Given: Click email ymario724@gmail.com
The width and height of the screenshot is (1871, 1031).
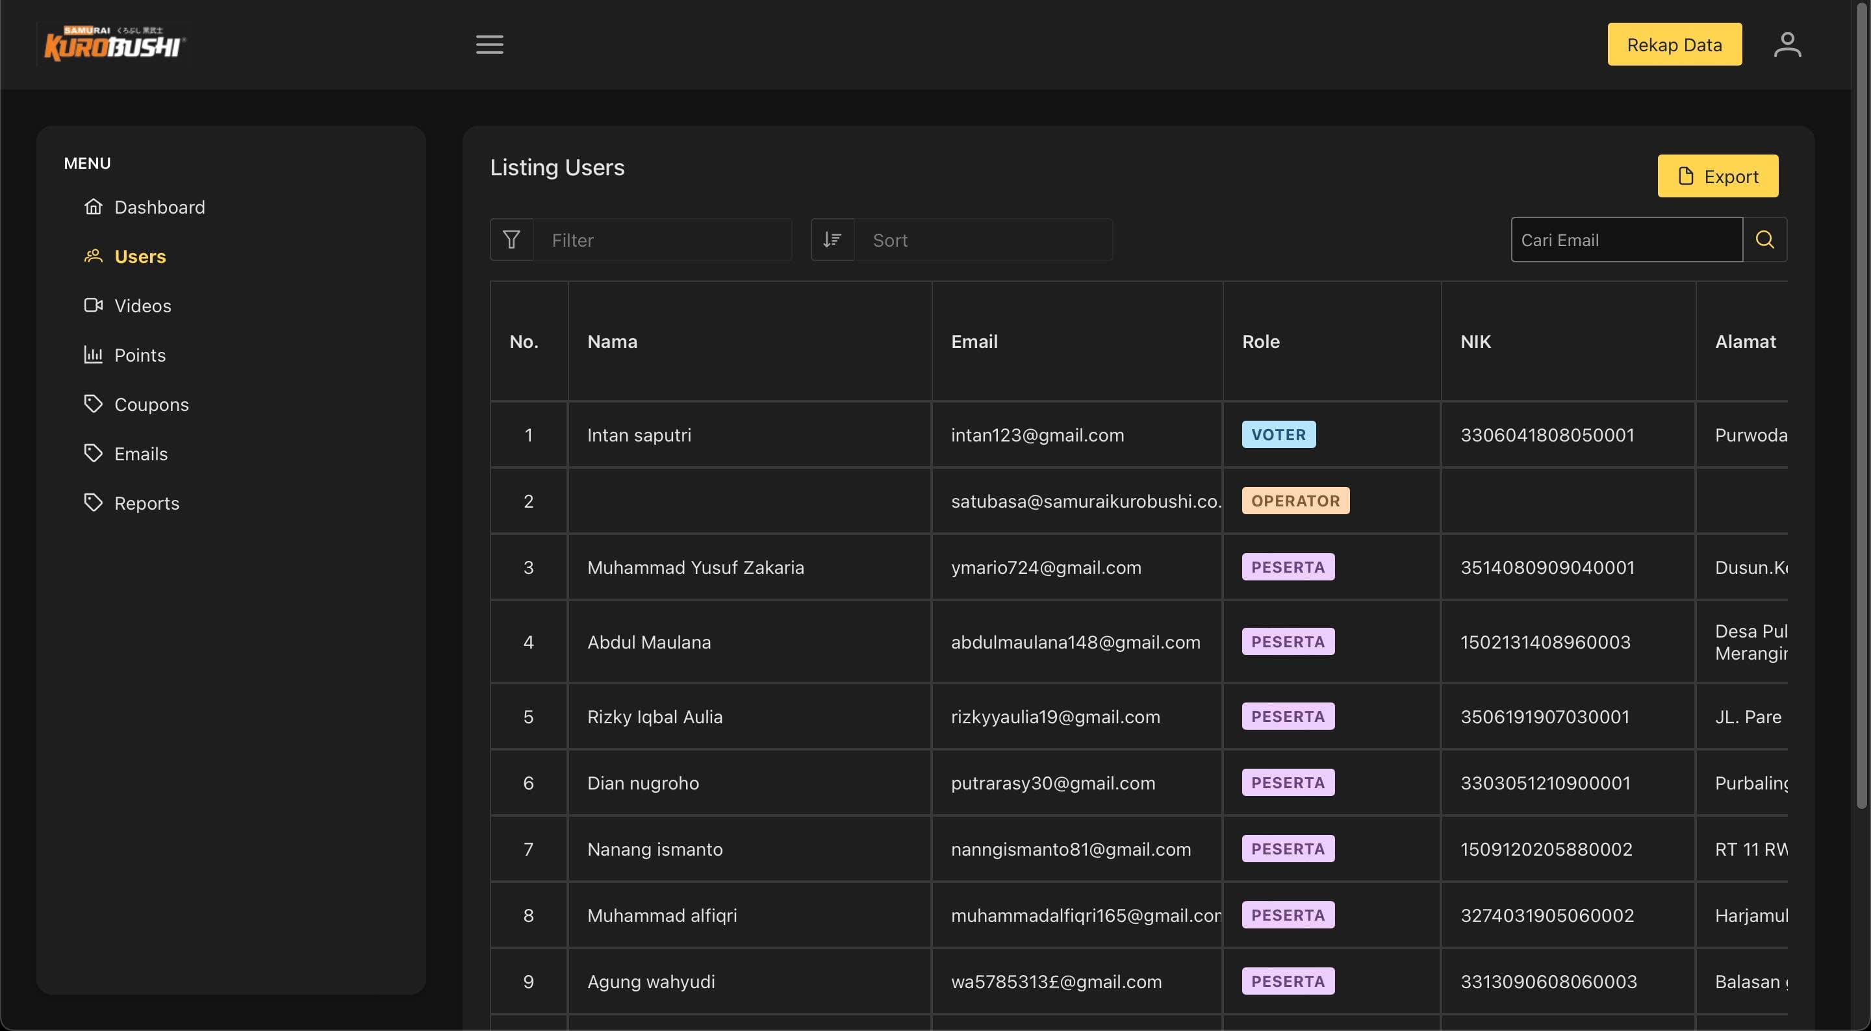Looking at the screenshot, I should click(1046, 567).
